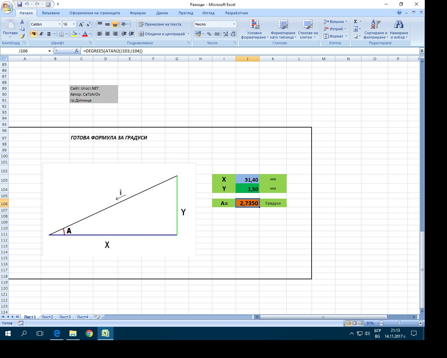The image size is (447, 358).
Task: Click the insert function fx button
Action: click(77, 51)
